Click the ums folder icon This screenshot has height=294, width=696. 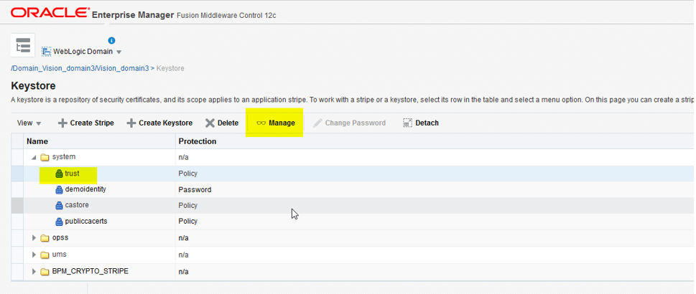[x=45, y=255]
